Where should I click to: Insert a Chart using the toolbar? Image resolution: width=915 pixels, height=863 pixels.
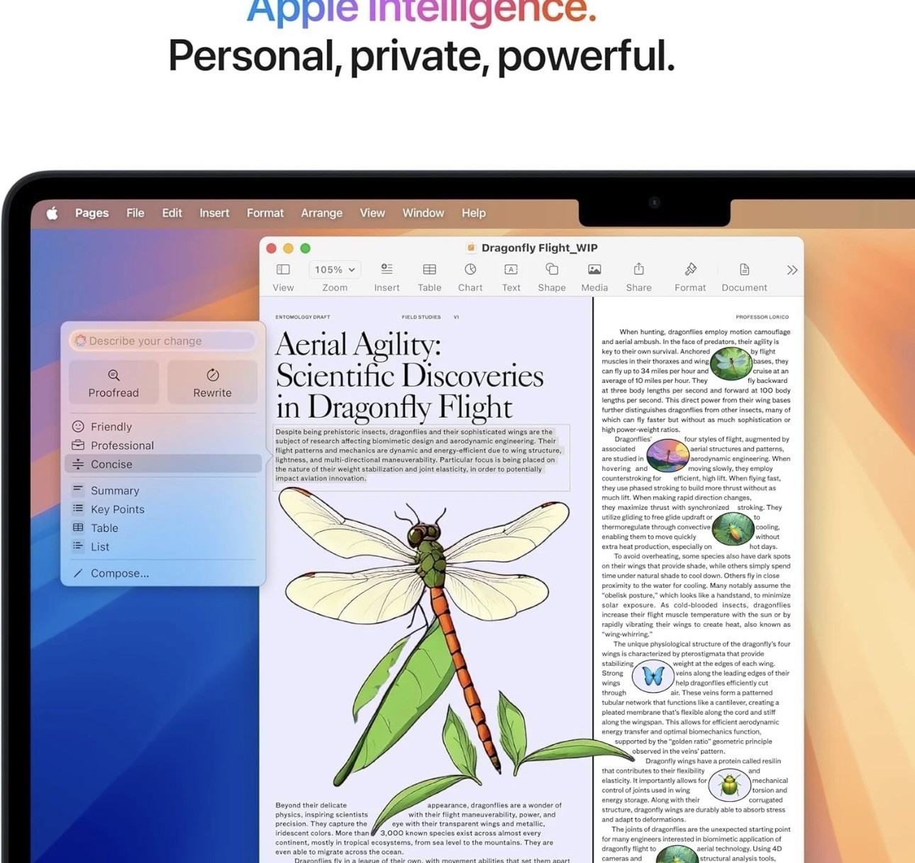(470, 269)
